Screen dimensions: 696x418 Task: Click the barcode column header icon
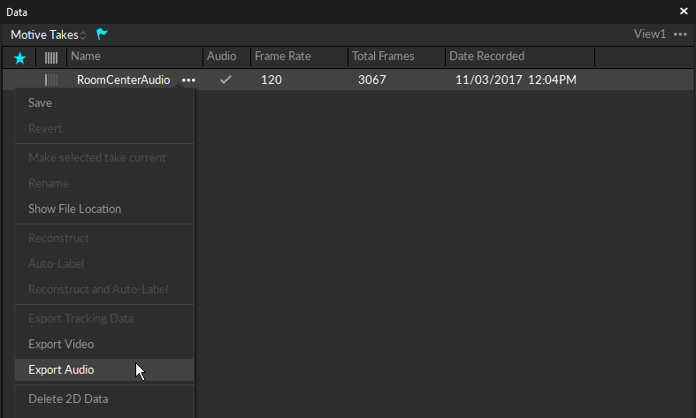click(51, 57)
